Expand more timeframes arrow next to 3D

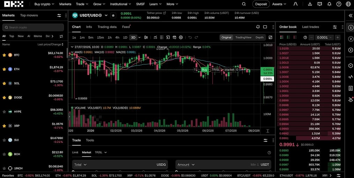pyautogui.click(x=139, y=37)
